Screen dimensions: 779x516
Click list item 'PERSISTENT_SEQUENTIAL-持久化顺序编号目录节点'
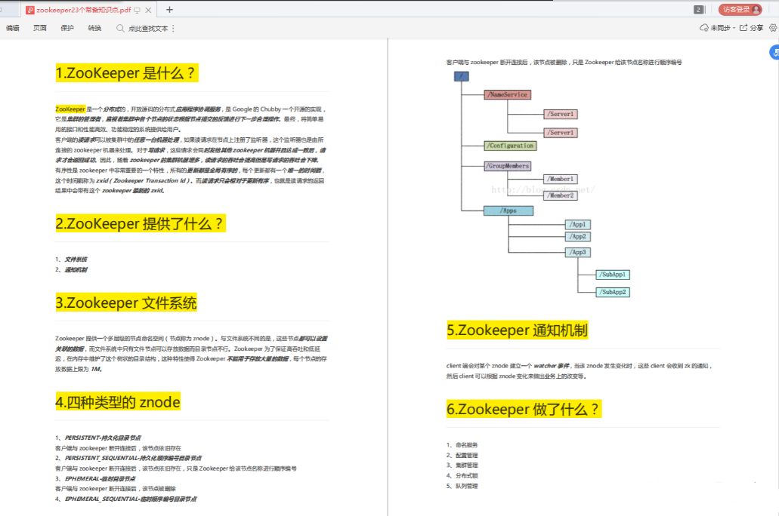(133, 459)
